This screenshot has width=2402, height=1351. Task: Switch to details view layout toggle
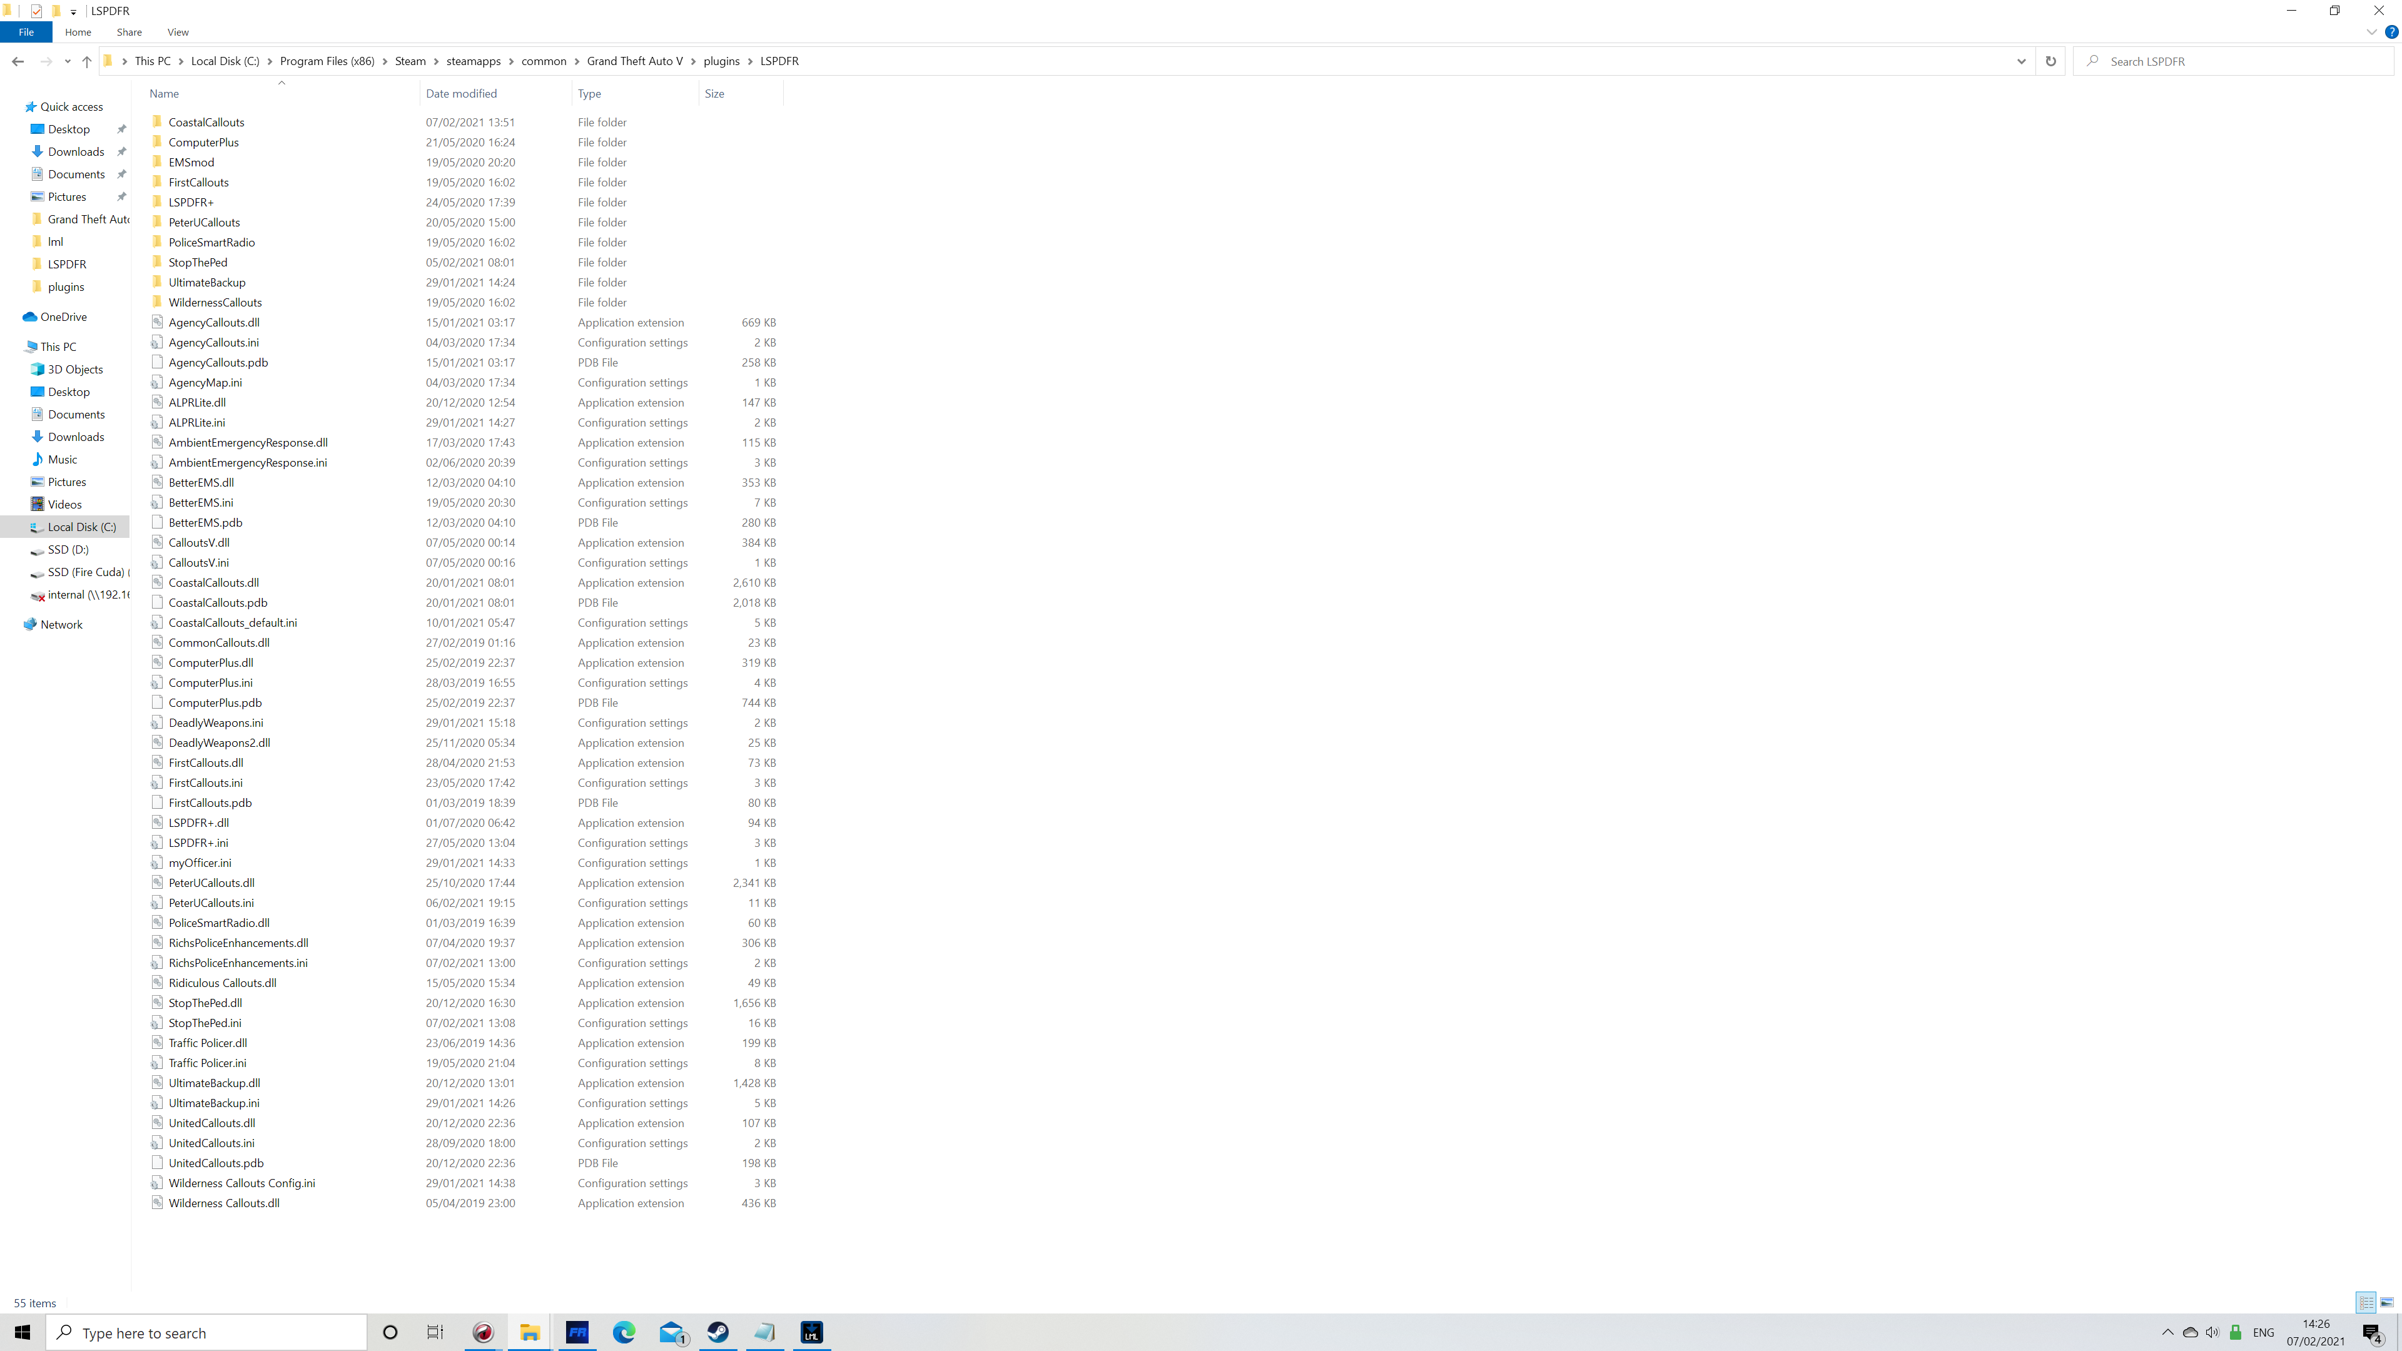2366,1302
